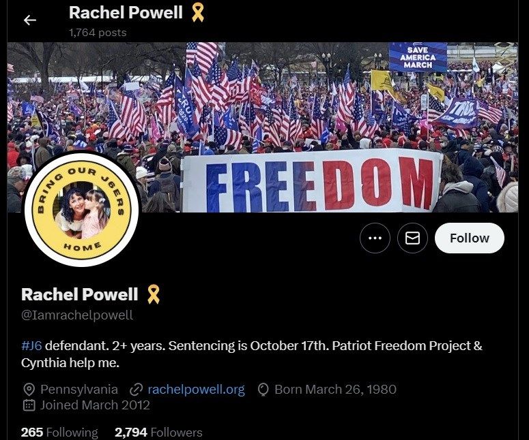Click the birthday balloon icon
The height and width of the screenshot is (440, 529).
point(263,390)
